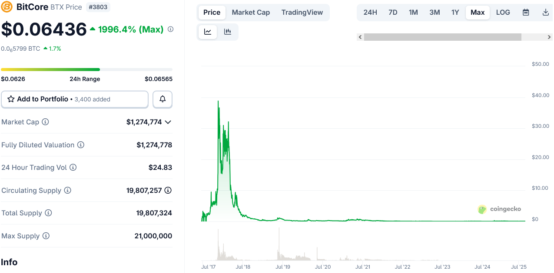Select the Max time range

(478, 13)
